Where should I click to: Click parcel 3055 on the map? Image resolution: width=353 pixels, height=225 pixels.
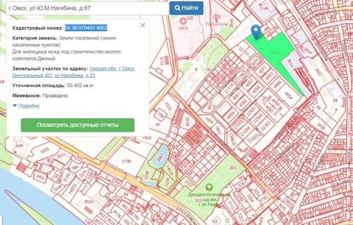tap(44, 151)
